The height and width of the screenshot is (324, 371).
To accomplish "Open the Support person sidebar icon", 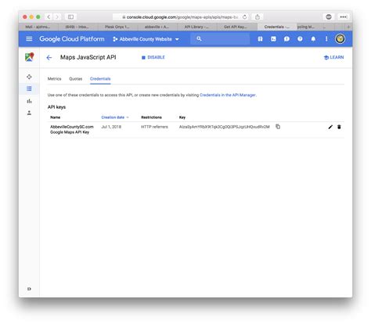I will 29,113.
